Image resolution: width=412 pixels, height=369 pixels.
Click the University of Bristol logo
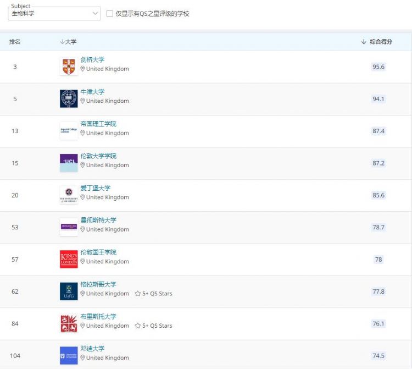[69, 323]
